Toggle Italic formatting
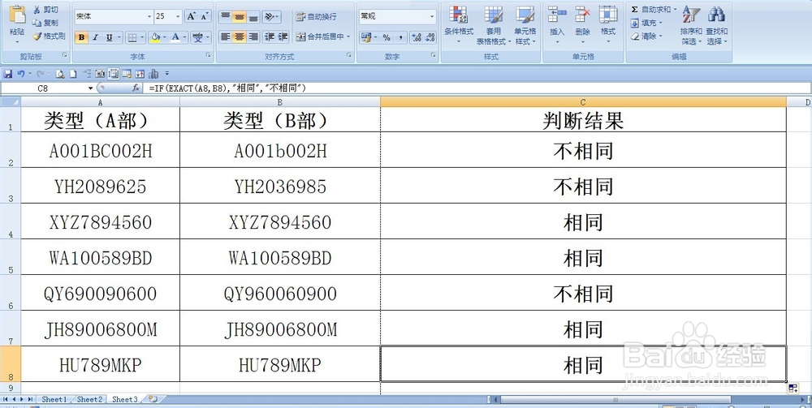 point(95,37)
